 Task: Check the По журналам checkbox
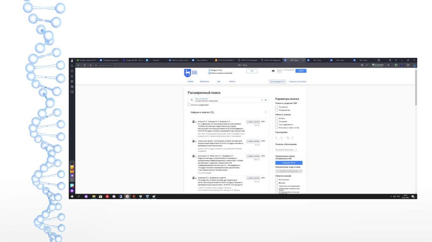pyautogui.click(x=277, y=110)
